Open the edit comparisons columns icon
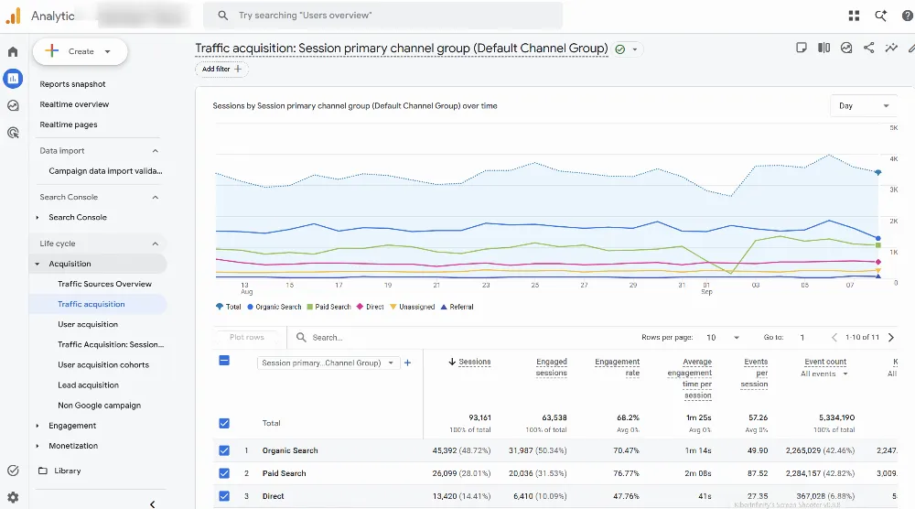Screen dimensions: 915x509 tap(823, 48)
